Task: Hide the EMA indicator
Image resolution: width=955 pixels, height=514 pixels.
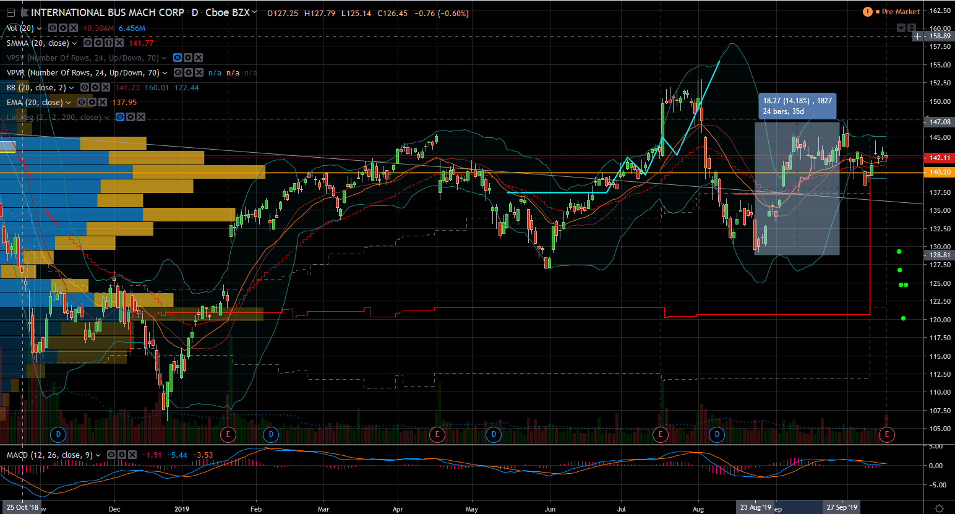Action: 82,102
